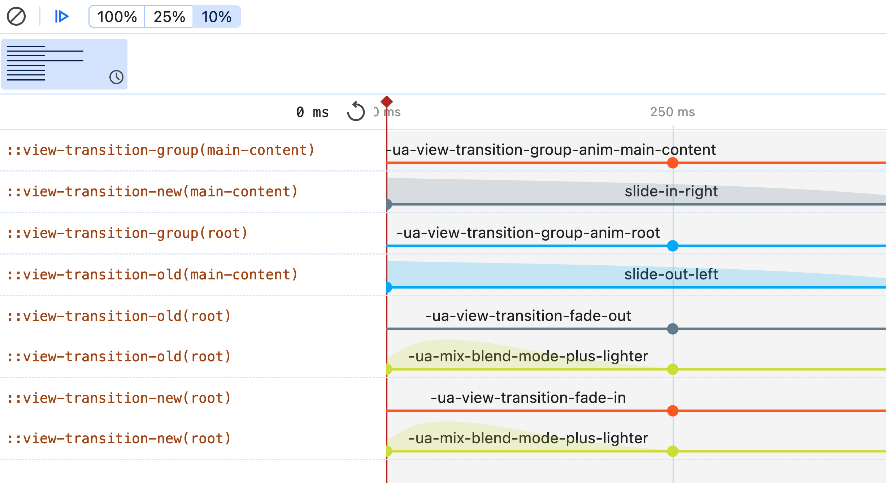
Task: Click -ua-view-transition-fade-out label
Action: point(528,316)
